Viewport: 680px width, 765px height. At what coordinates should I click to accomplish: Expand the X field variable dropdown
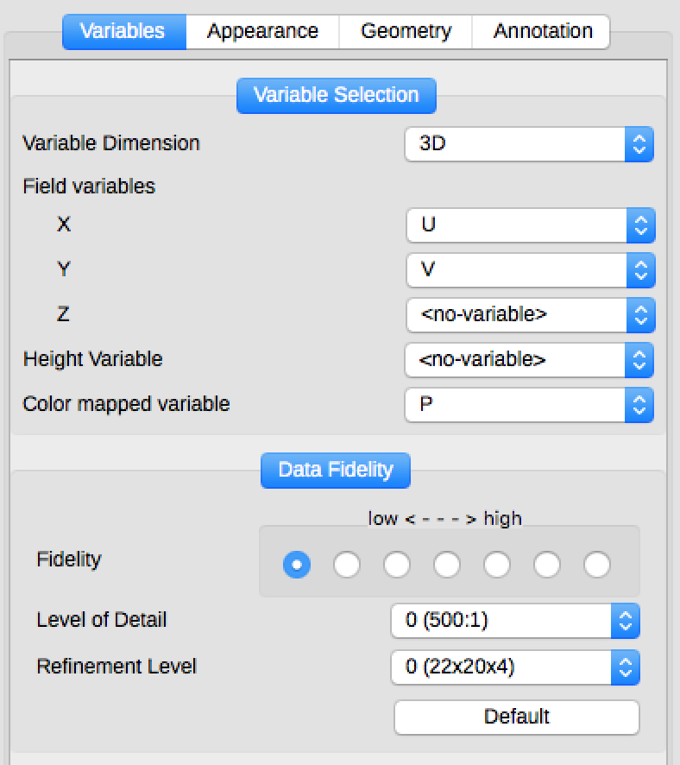530,225
